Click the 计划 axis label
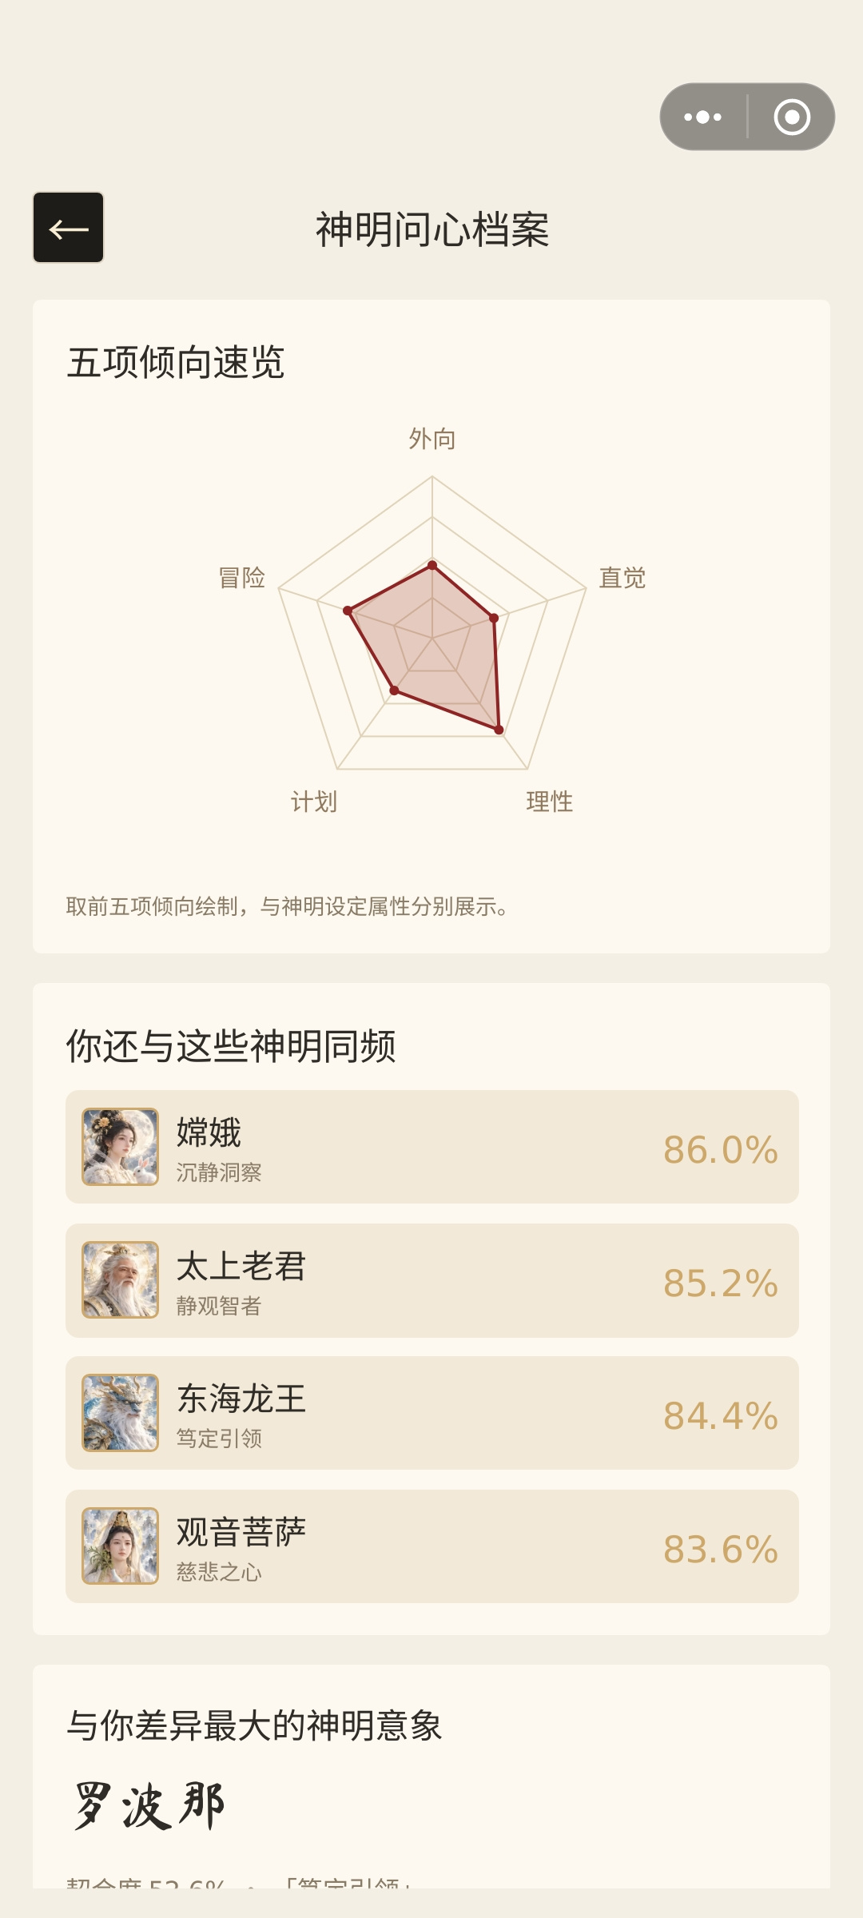This screenshot has width=863, height=1918. [314, 802]
